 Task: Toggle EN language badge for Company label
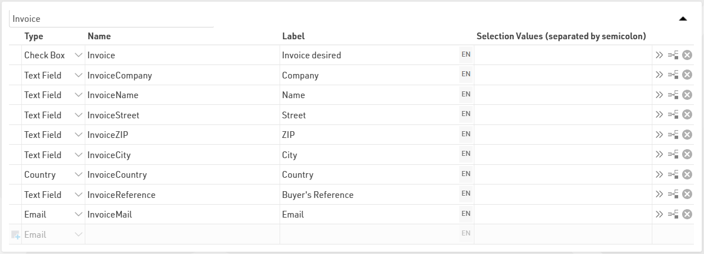pyautogui.click(x=466, y=75)
